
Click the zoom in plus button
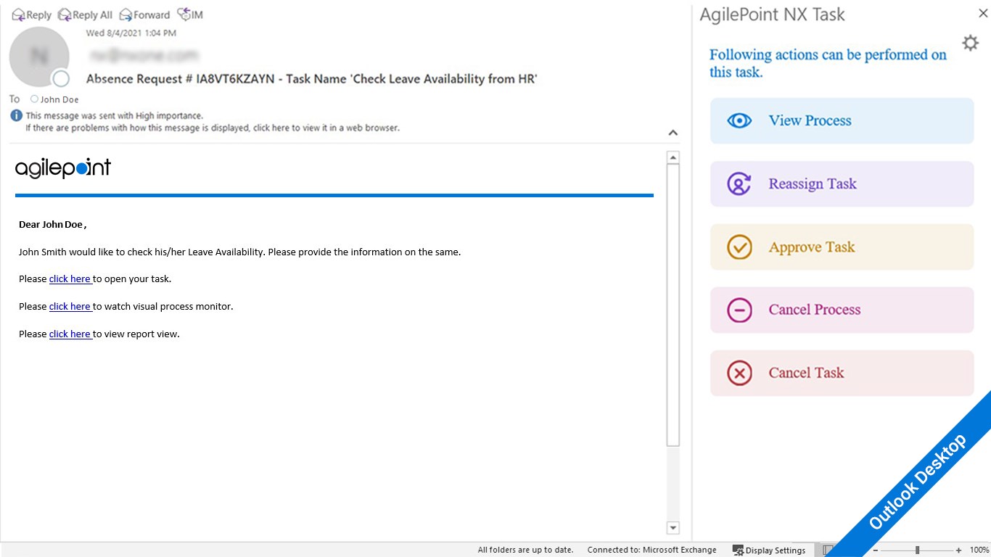click(x=958, y=550)
